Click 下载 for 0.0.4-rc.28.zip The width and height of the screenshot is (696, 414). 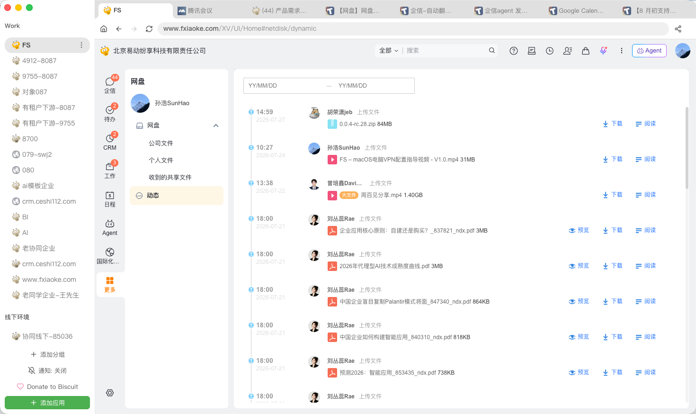click(613, 124)
